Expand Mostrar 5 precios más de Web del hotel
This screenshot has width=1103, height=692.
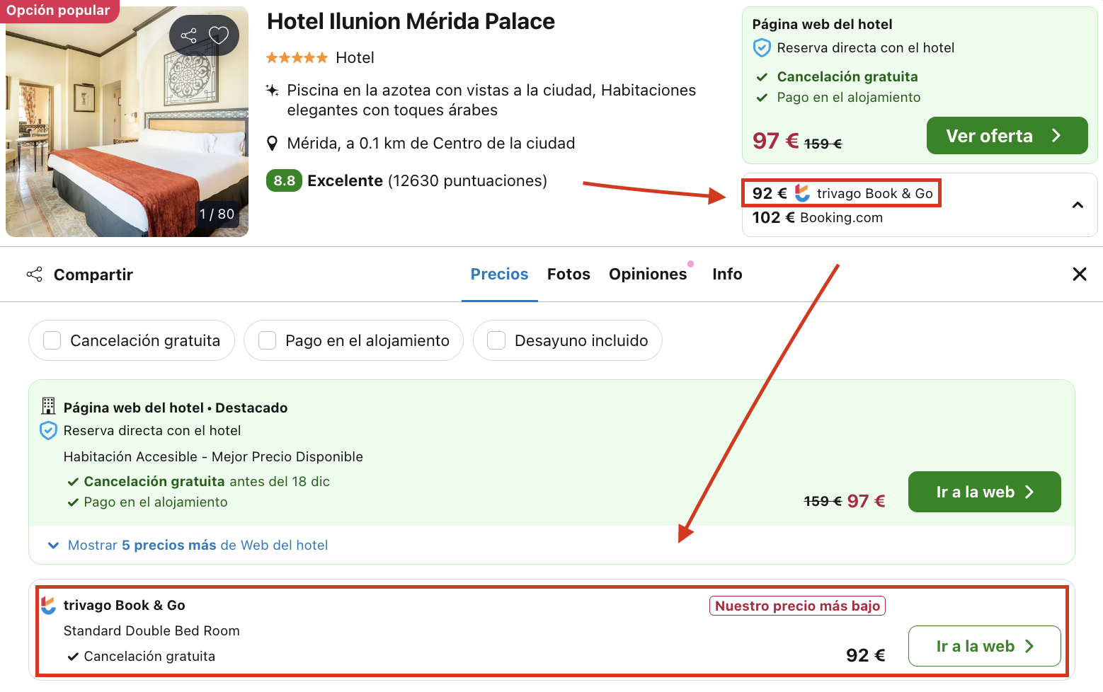pyautogui.click(x=188, y=545)
